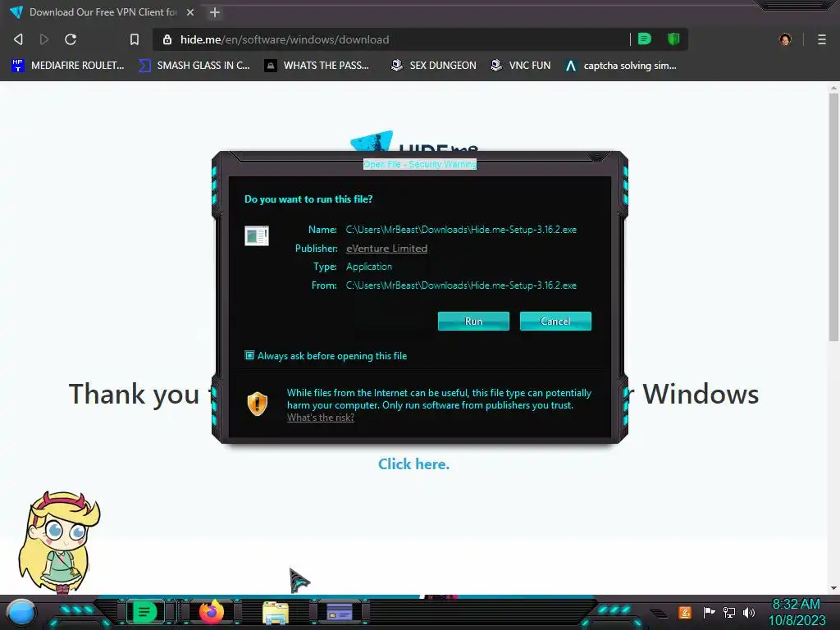This screenshot has width=840, height=630.
Task: Open the purple window app on taskbar
Action: [x=339, y=612]
